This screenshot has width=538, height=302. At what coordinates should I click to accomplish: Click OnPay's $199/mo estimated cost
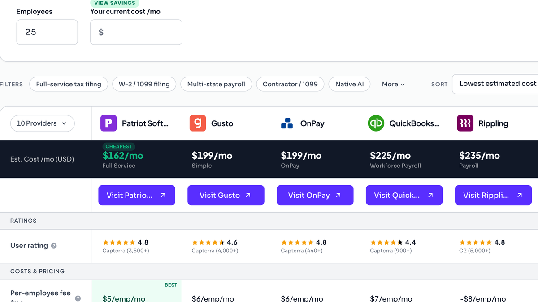click(x=301, y=156)
